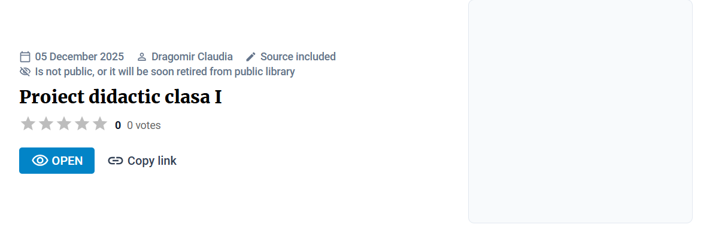Image resolution: width=728 pixels, height=246 pixels.
Task: Click the empty preview thumbnail panel
Action: pos(580,111)
